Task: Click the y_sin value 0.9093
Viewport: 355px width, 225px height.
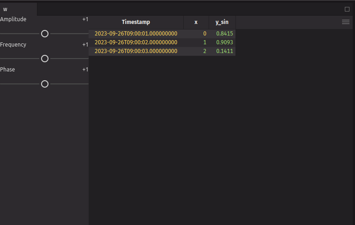Action: tap(224, 42)
